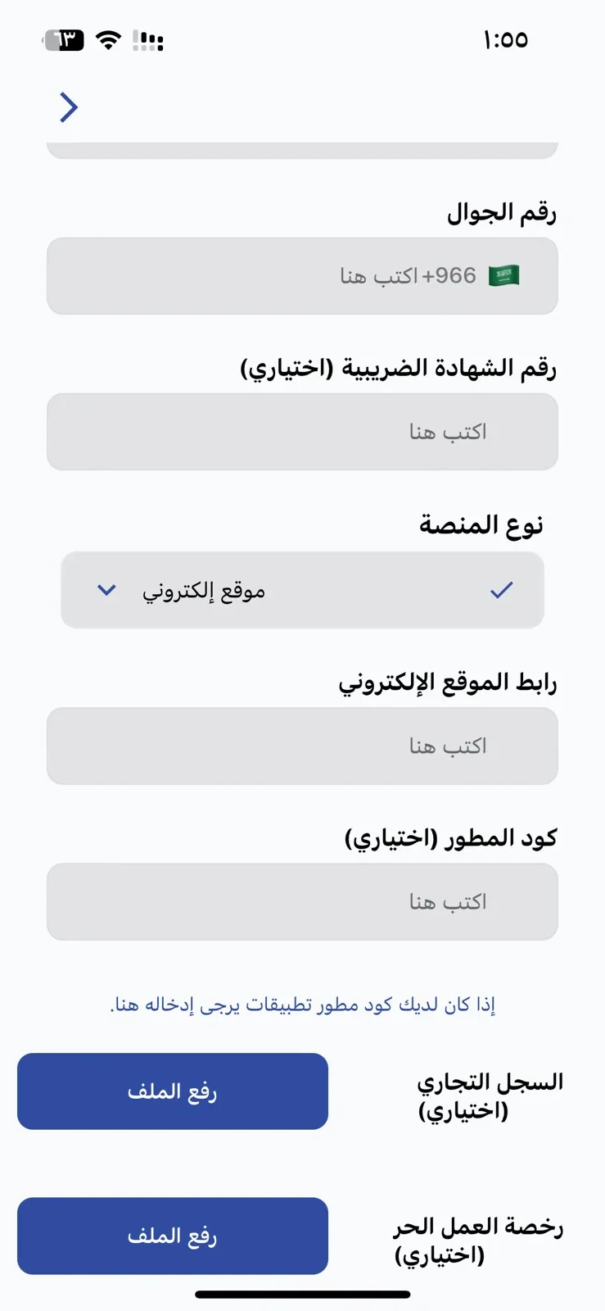Tap the Wi-Fi status bar icon

click(108, 39)
